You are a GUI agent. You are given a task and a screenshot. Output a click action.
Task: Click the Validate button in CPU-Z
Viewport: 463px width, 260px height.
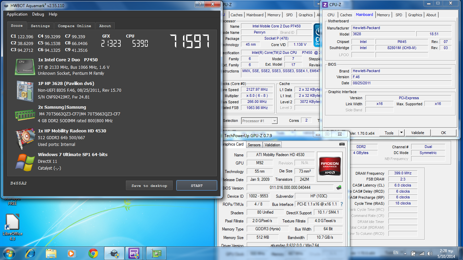point(418,133)
